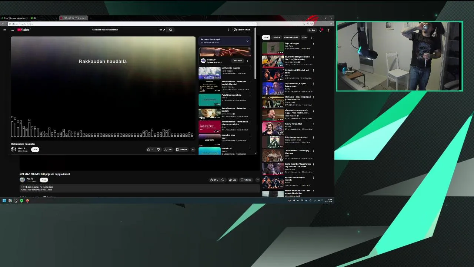Open options for Jonna Tervomaa Karaoke video
474x267 pixels.
point(250,82)
